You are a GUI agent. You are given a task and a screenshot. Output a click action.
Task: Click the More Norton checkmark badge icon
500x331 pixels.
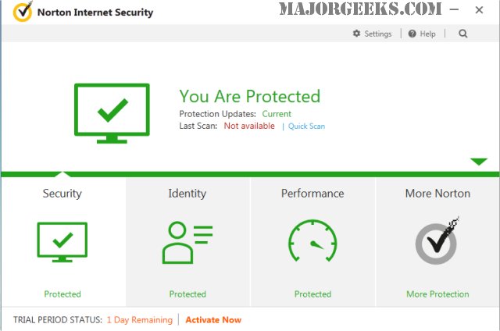(437, 243)
